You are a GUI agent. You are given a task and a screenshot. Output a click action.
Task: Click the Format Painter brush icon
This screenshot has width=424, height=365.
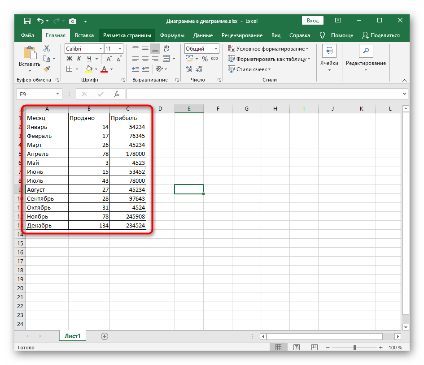coord(47,69)
